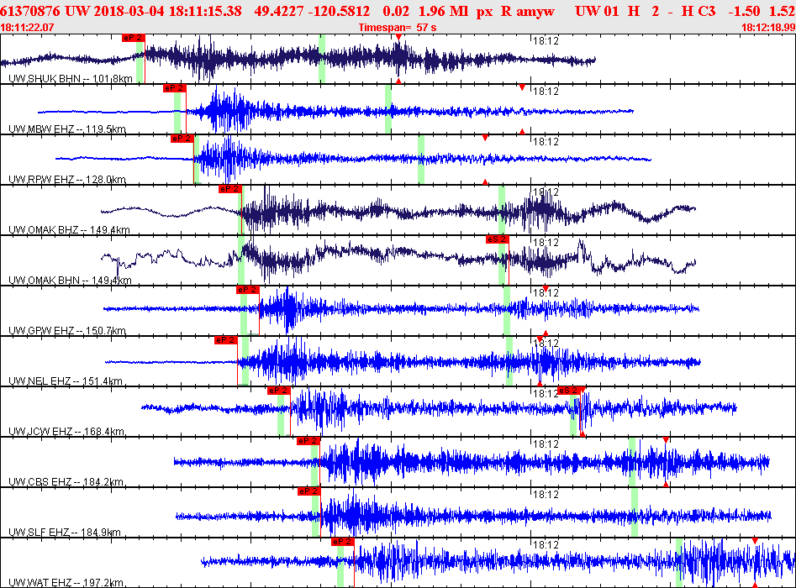Viewport: 796px width, 588px height.
Task: Select the eP 2 pick flag on SLF trace
Action: click(309, 491)
